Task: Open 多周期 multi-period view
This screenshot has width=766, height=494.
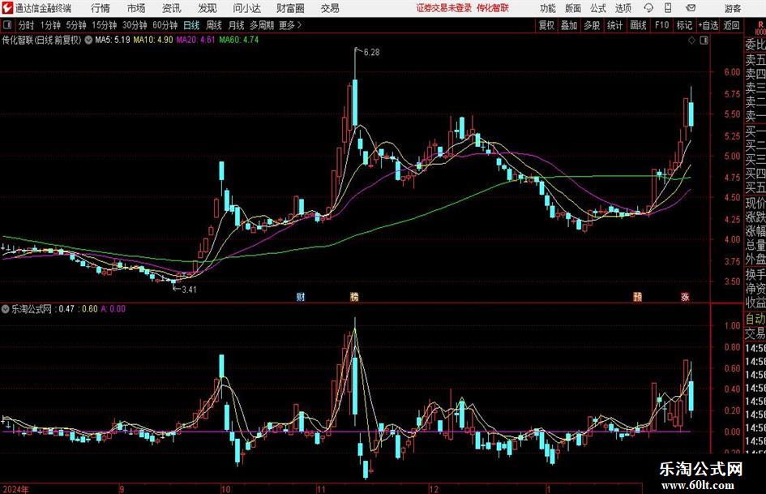Action: click(x=262, y=25)
